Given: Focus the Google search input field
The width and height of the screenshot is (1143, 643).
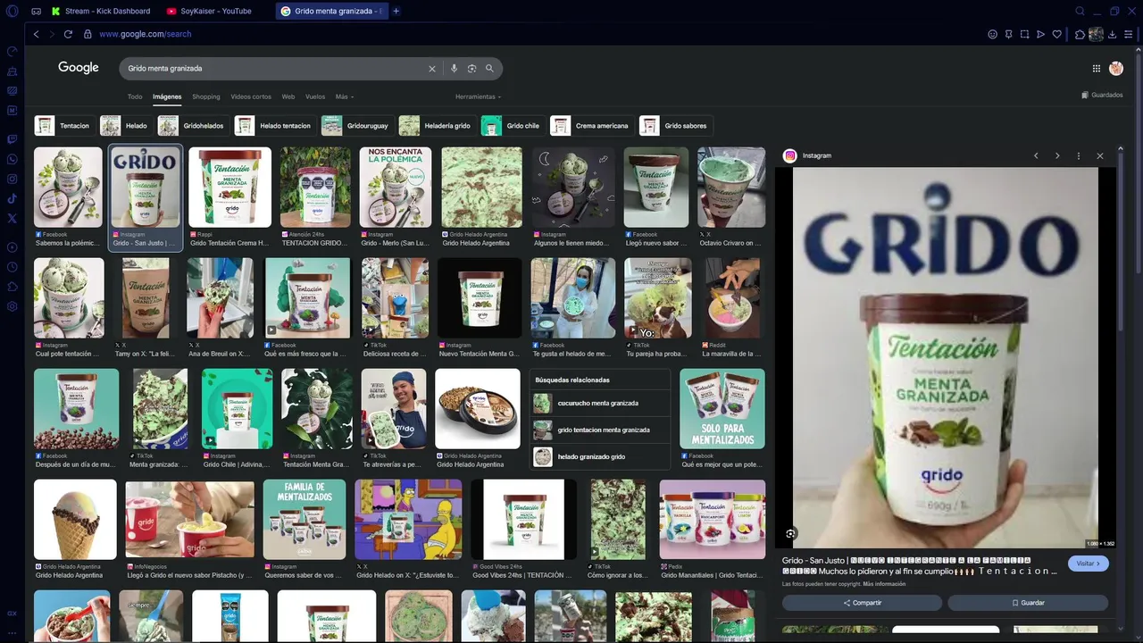Looking at the screenshot, I should click(x=277, y=69).
